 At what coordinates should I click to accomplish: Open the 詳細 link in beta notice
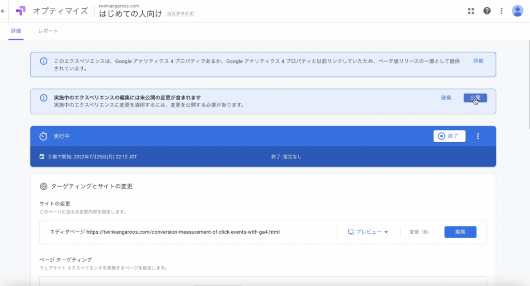pos(478,61)
